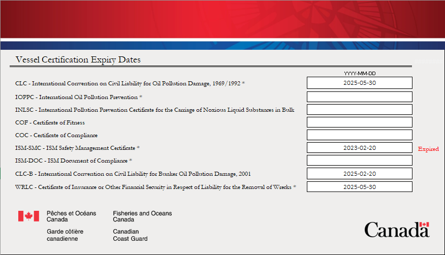445x255 pixels.
Task: Click the YYYY-MM-DD format header
Action: 359,74
